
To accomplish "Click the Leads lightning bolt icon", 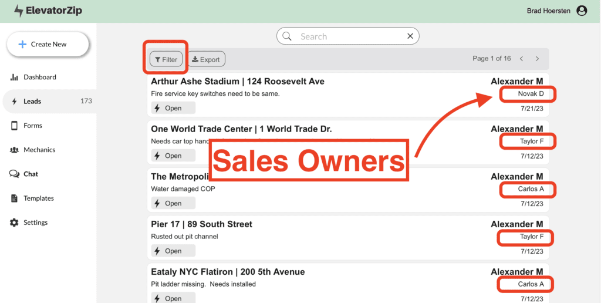I will (15, 101).
